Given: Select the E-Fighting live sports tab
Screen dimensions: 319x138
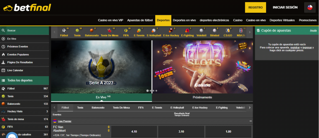Looking at the screenshot, I should tap(222, 108).
